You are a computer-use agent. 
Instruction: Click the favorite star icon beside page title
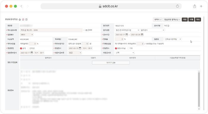click(20, 20)
